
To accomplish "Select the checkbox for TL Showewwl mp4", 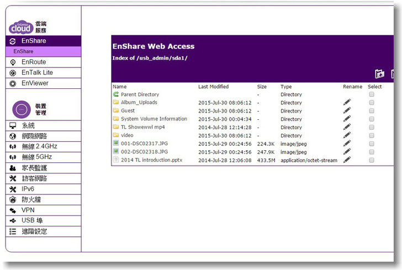I will point(372,127).
